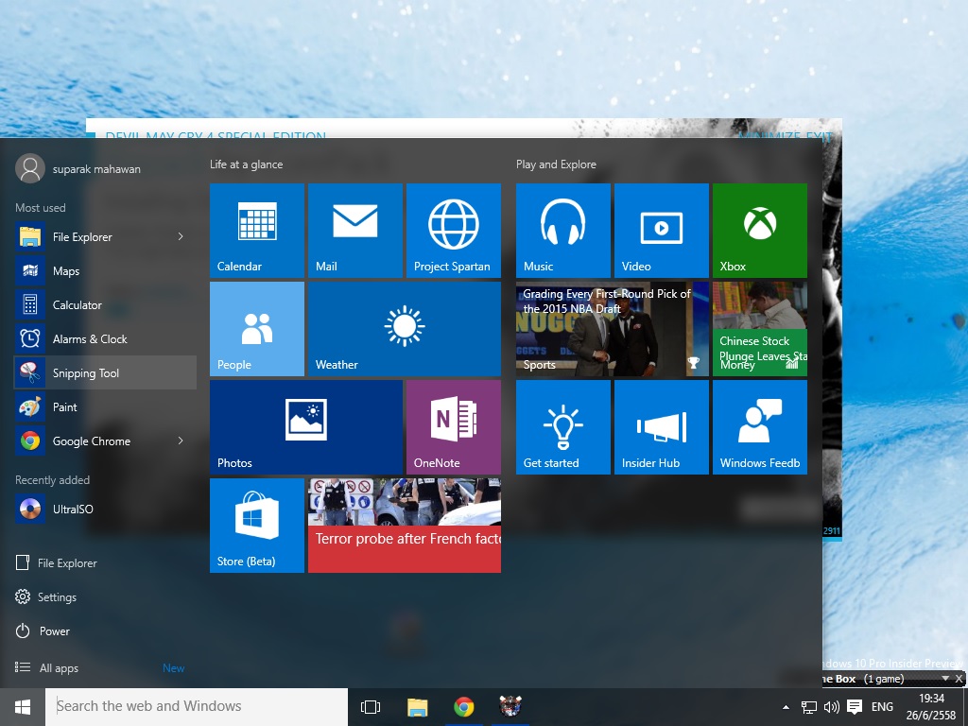Open File Explorer from the taskbar
The image size is (968, 726).
(417, 707)
